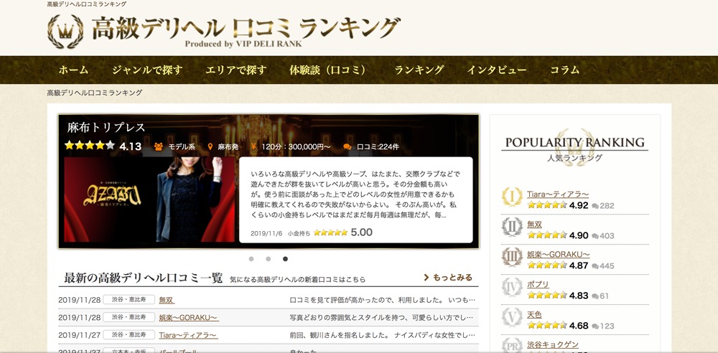Open ジャンルで探す navigation menu
Screen dimensions: 718x353
(x=147, y=70)
